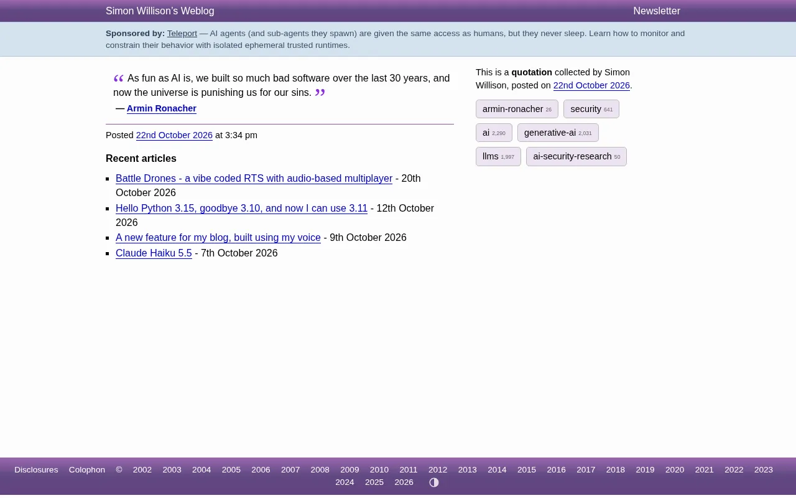This screenshot has height=498, width=796.
Task: Select the ai tag
Action: 494,133
